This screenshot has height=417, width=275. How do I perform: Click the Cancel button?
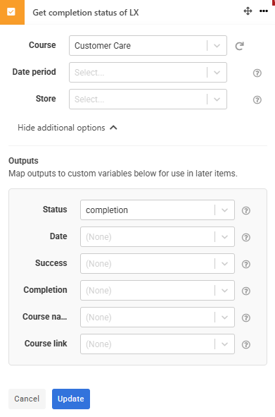point(27,399)
